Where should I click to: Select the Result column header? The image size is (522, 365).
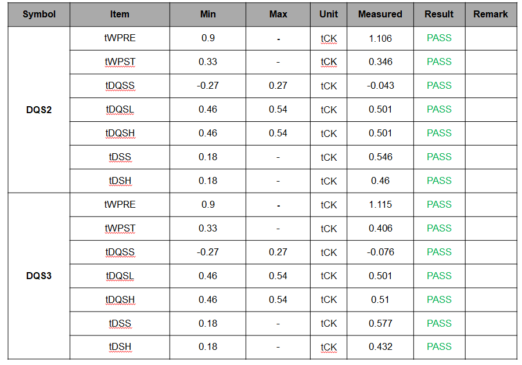coord(439,14)
